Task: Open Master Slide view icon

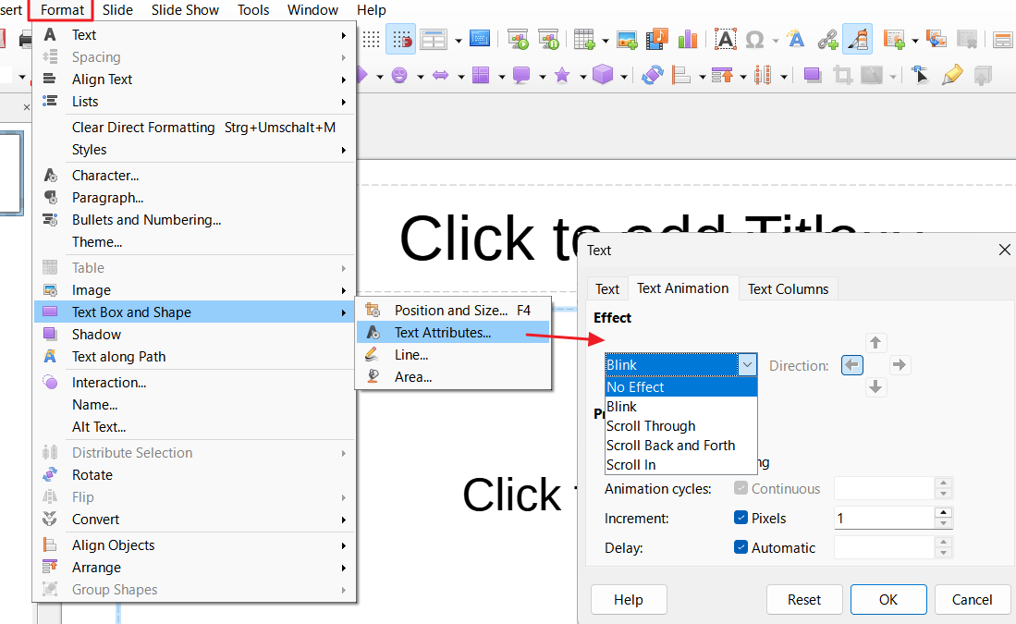Action: click(480, 39)
